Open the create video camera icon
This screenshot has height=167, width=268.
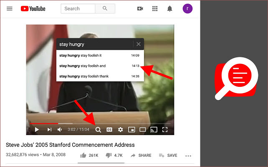(140, 9)
